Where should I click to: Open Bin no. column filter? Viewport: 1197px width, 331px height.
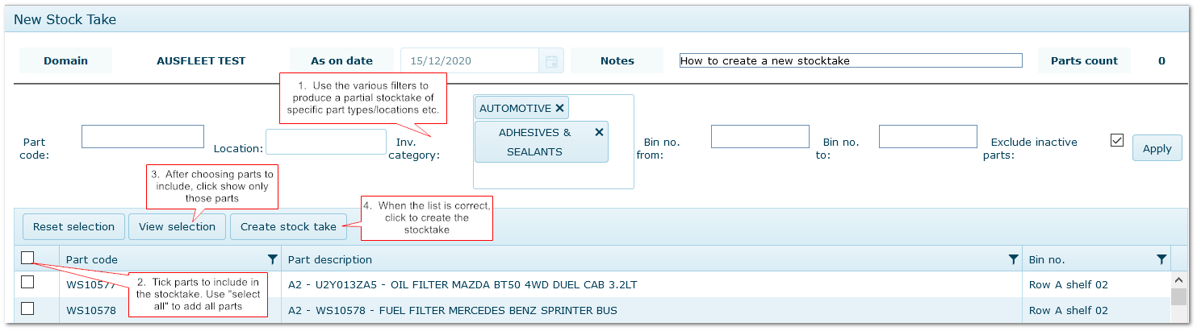[x=1161, y=259]
